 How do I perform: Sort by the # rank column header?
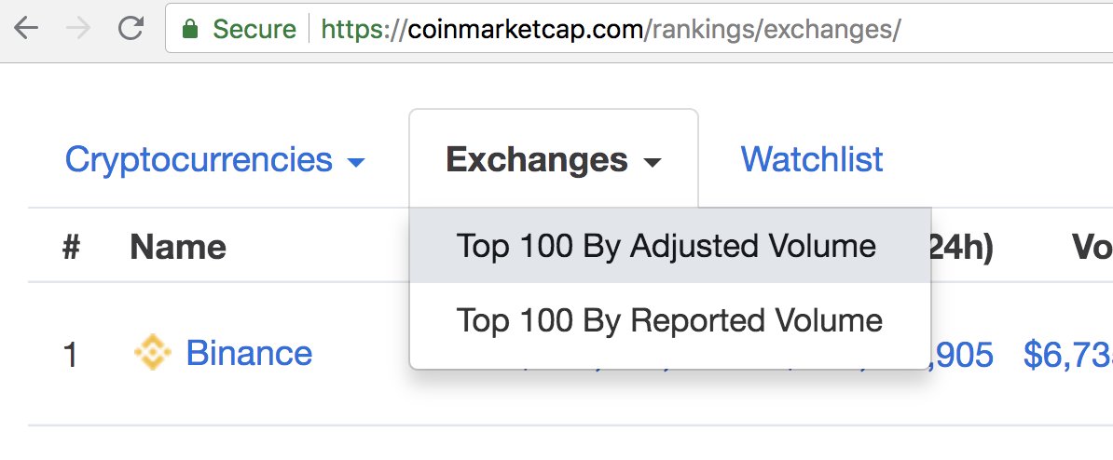click(x=71, y=248)
